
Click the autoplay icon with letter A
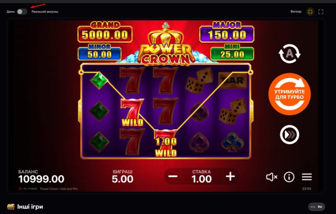(x=289, y=53)
